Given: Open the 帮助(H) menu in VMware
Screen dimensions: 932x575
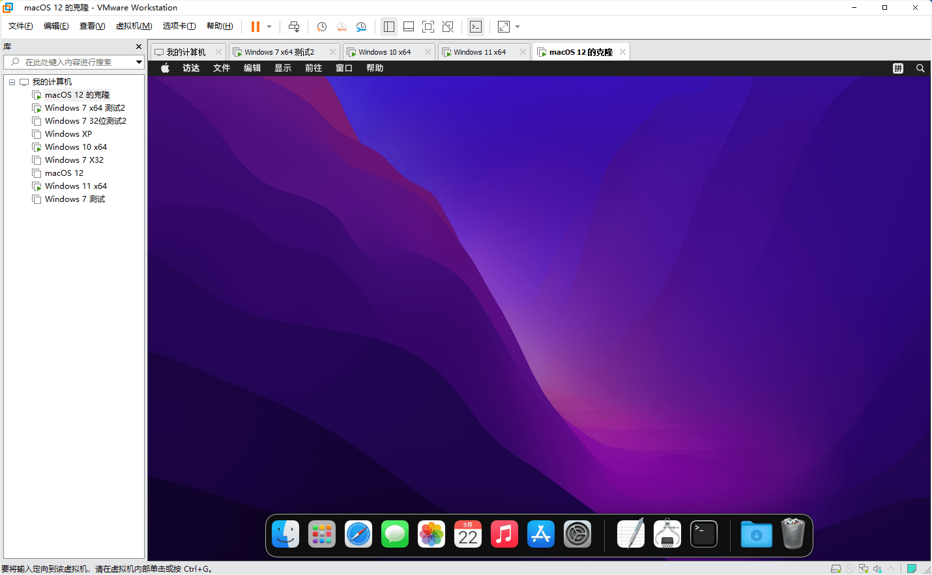Looking at the screenshot, I should (220, 26).
